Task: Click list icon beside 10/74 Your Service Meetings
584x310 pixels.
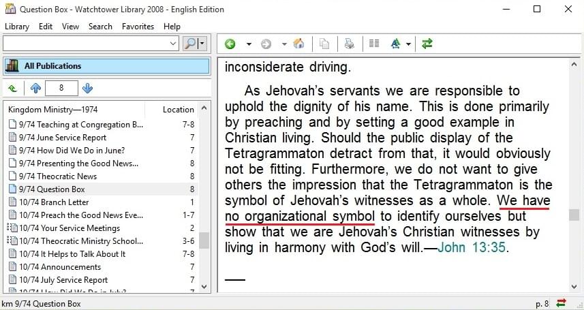Action: coord(12,228)
